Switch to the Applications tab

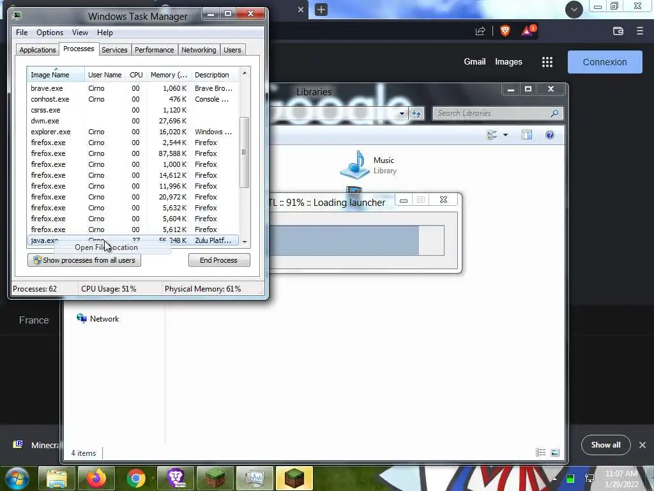click(38, 50)
